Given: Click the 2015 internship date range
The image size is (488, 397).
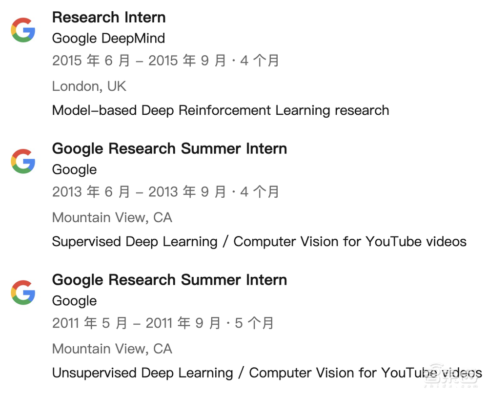Looking at the screenshot, I should click(139, 61).
